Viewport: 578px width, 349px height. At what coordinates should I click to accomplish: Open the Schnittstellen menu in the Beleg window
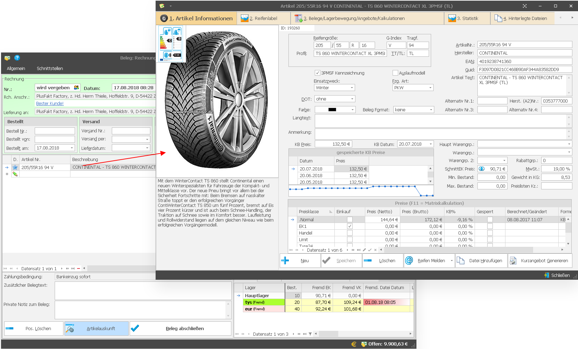(x=50, y=68)
